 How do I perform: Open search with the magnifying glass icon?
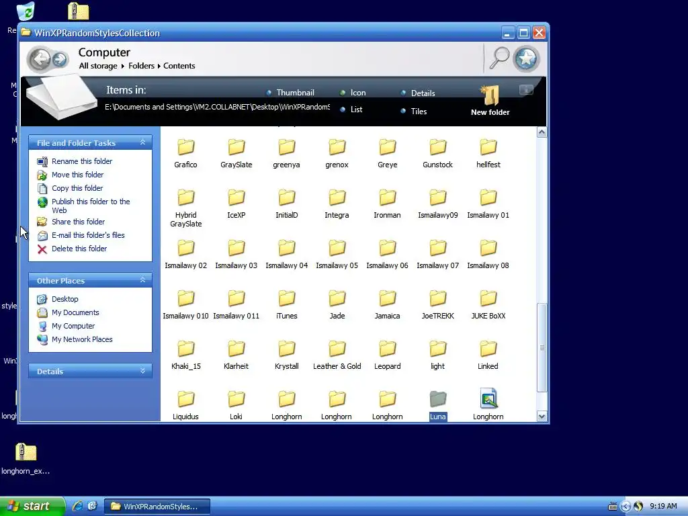(499, 58)
